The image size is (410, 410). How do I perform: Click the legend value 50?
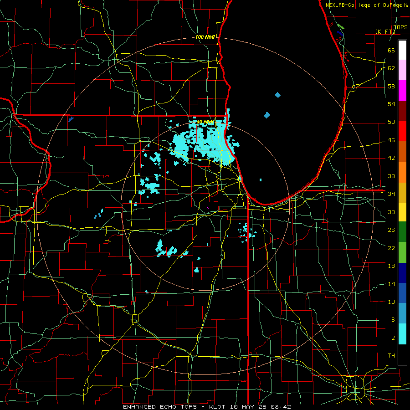(391, 122)
